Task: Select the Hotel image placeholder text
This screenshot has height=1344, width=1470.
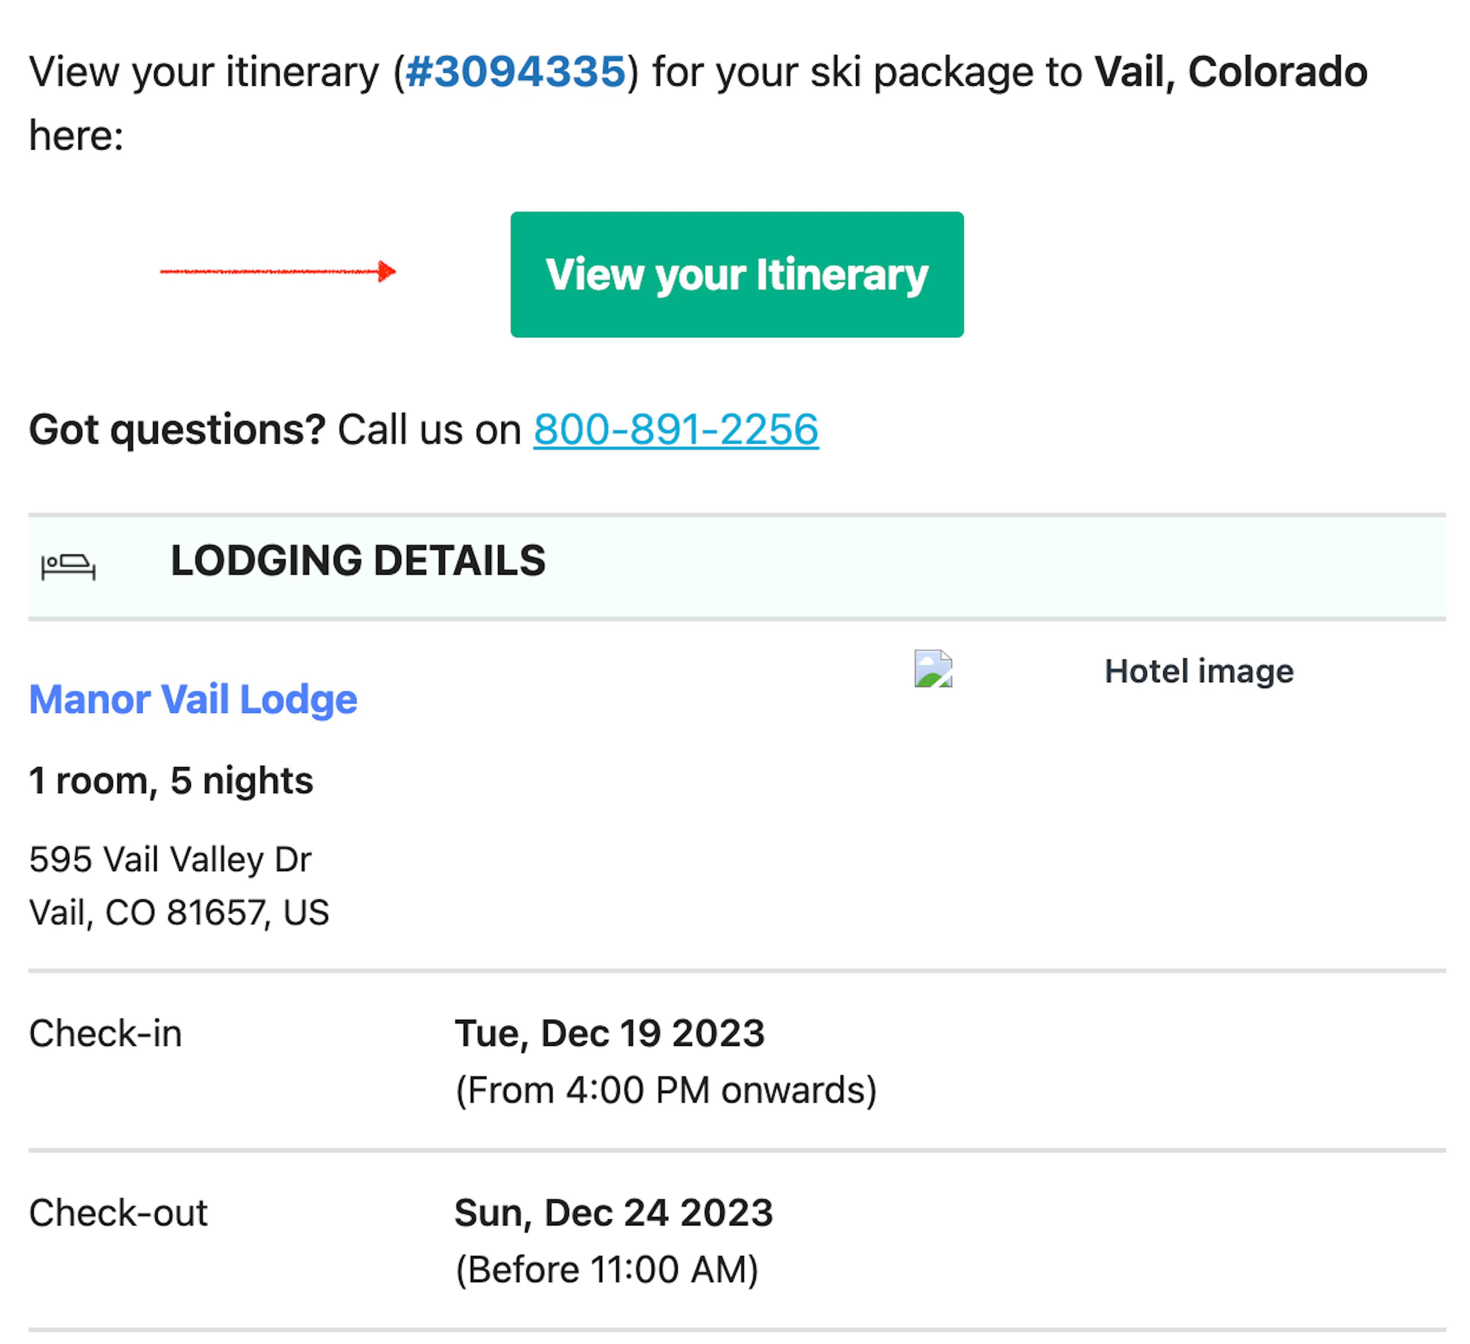Action: (1199, 671)
